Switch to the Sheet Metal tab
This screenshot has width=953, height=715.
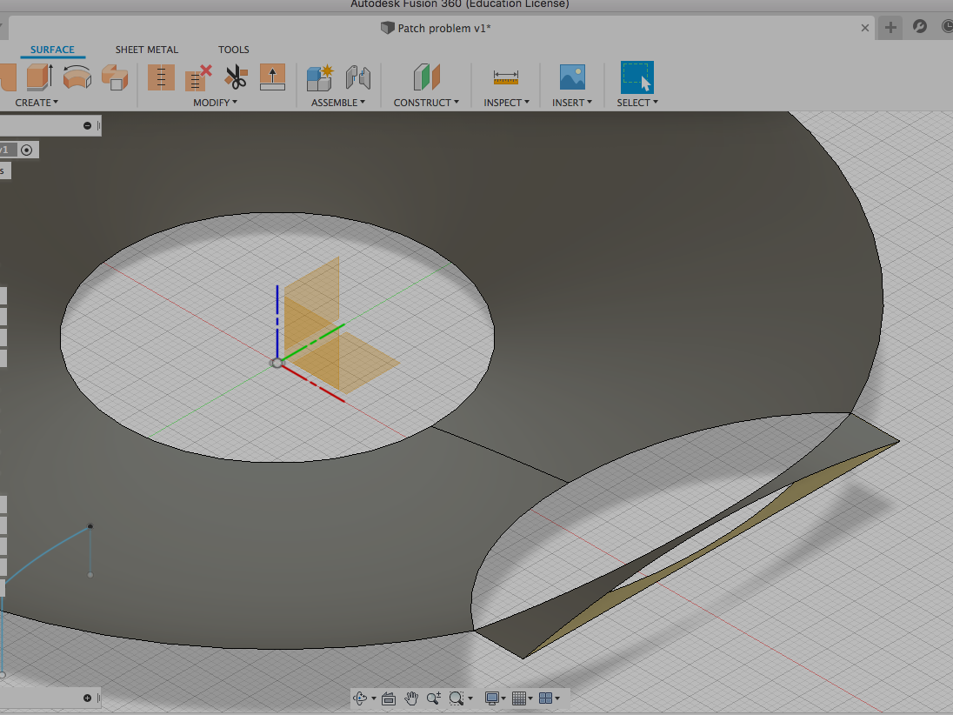[x=146, y=50]
